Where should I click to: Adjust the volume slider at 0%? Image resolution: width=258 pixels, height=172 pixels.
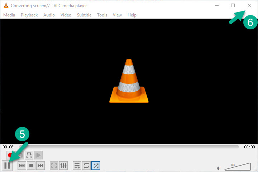click(x=238, y=167)
